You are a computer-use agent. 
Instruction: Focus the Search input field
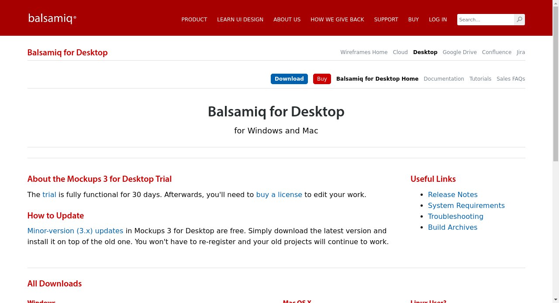coord(486,20)
